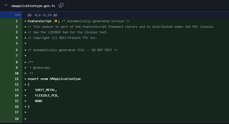Click the MIT License comment line
Screen dimensions: 229x124
click(121, 27)
